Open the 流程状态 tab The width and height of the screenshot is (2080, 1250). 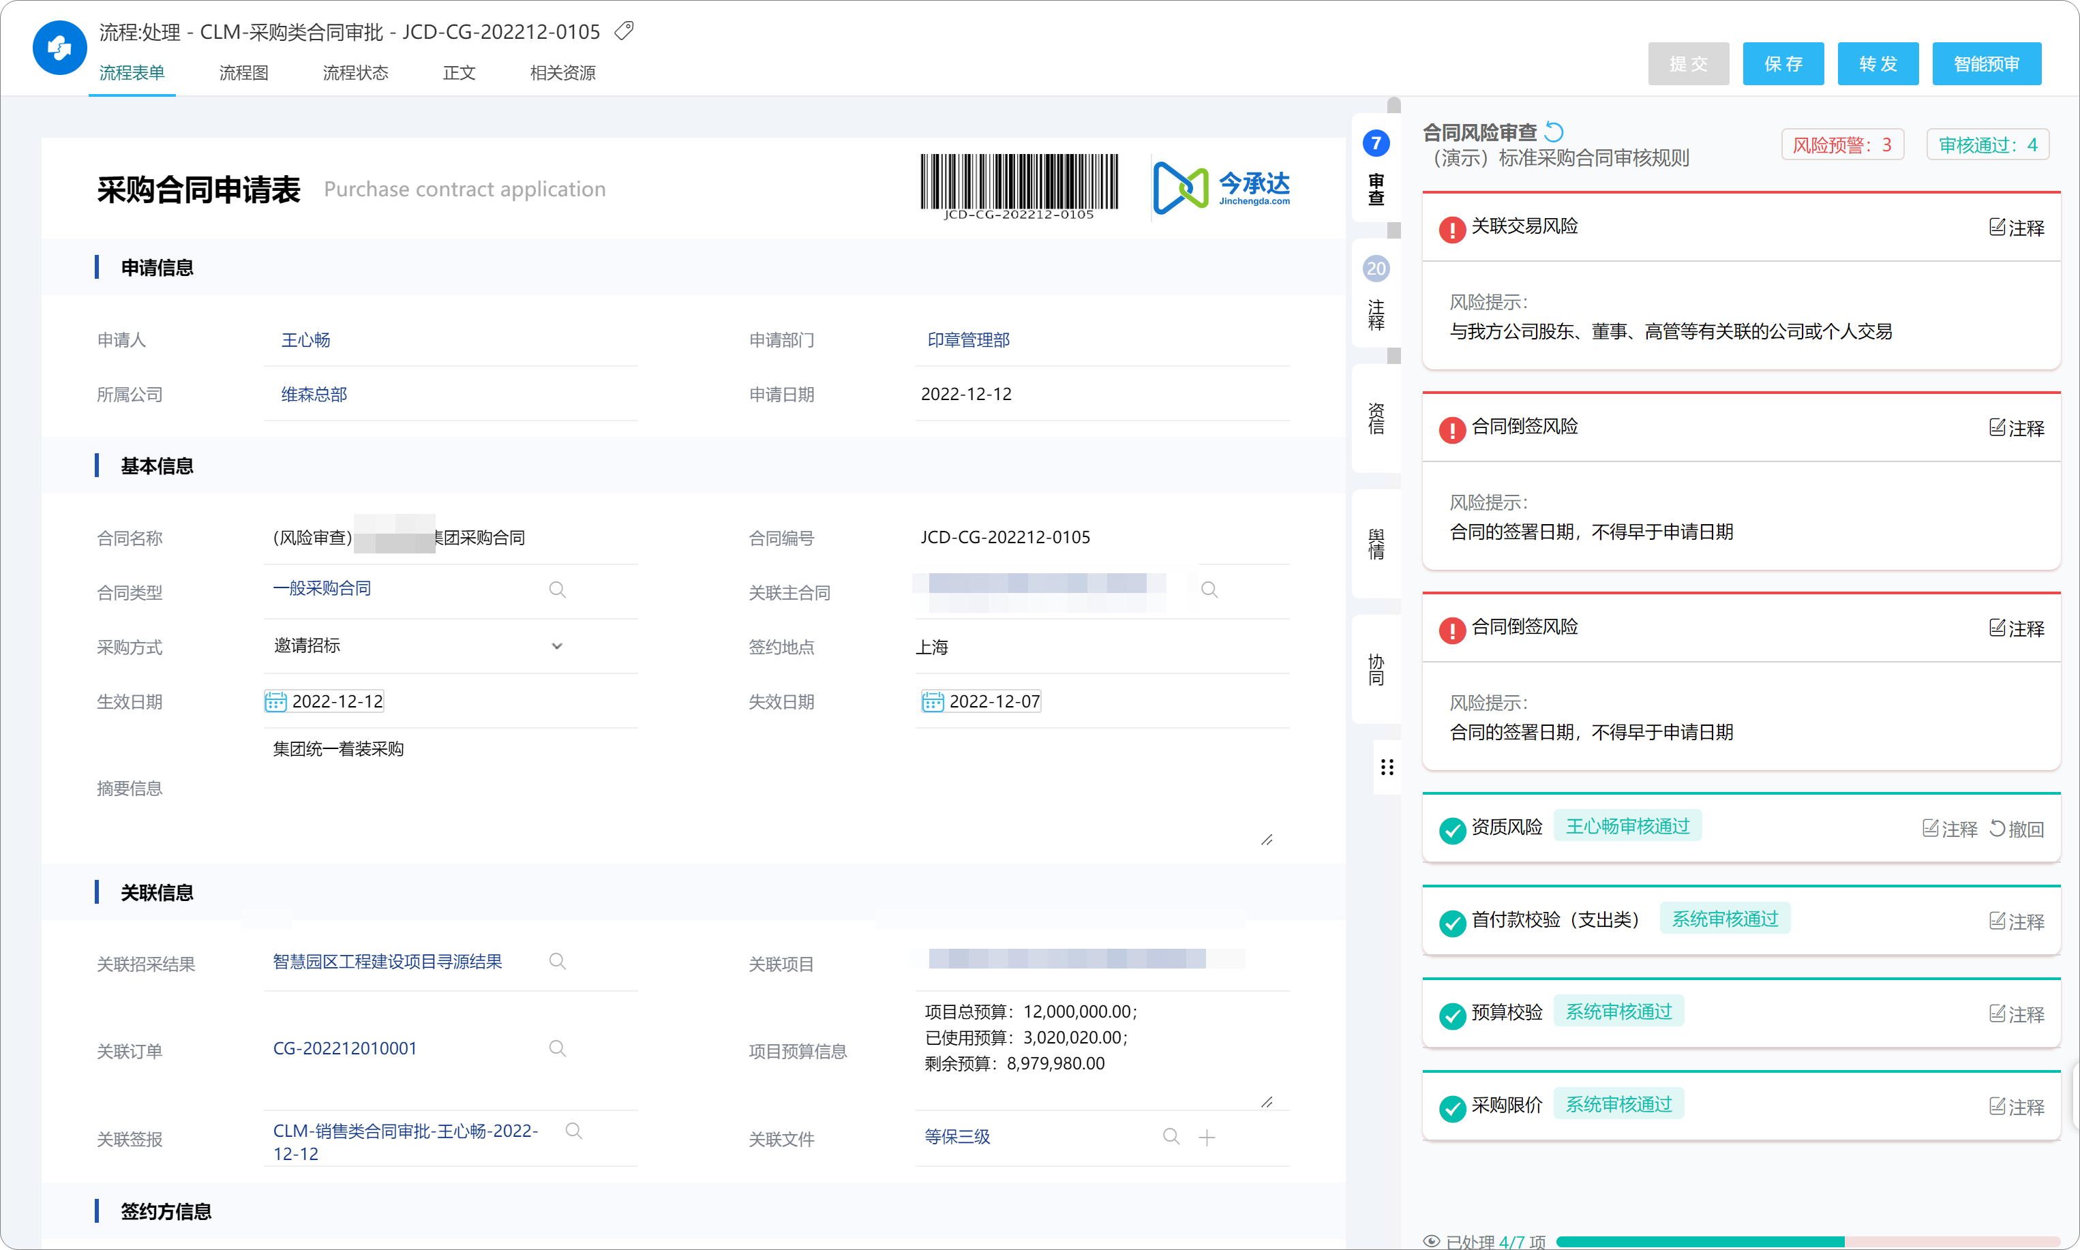(355, 72)
